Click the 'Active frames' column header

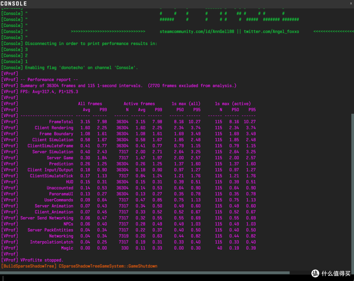(139, 103)
